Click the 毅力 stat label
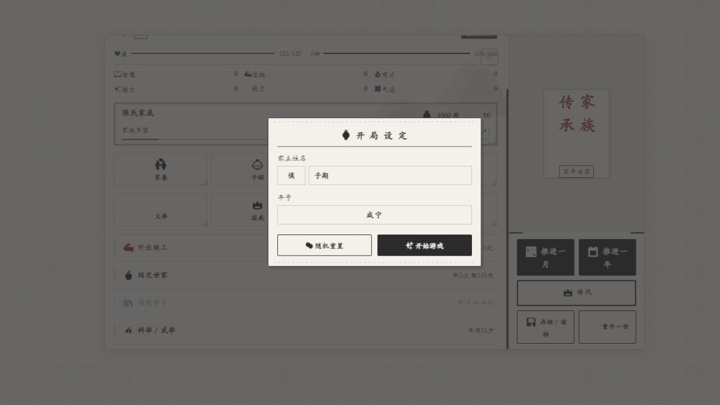This screenshot has height=405, width=720. 258,89
